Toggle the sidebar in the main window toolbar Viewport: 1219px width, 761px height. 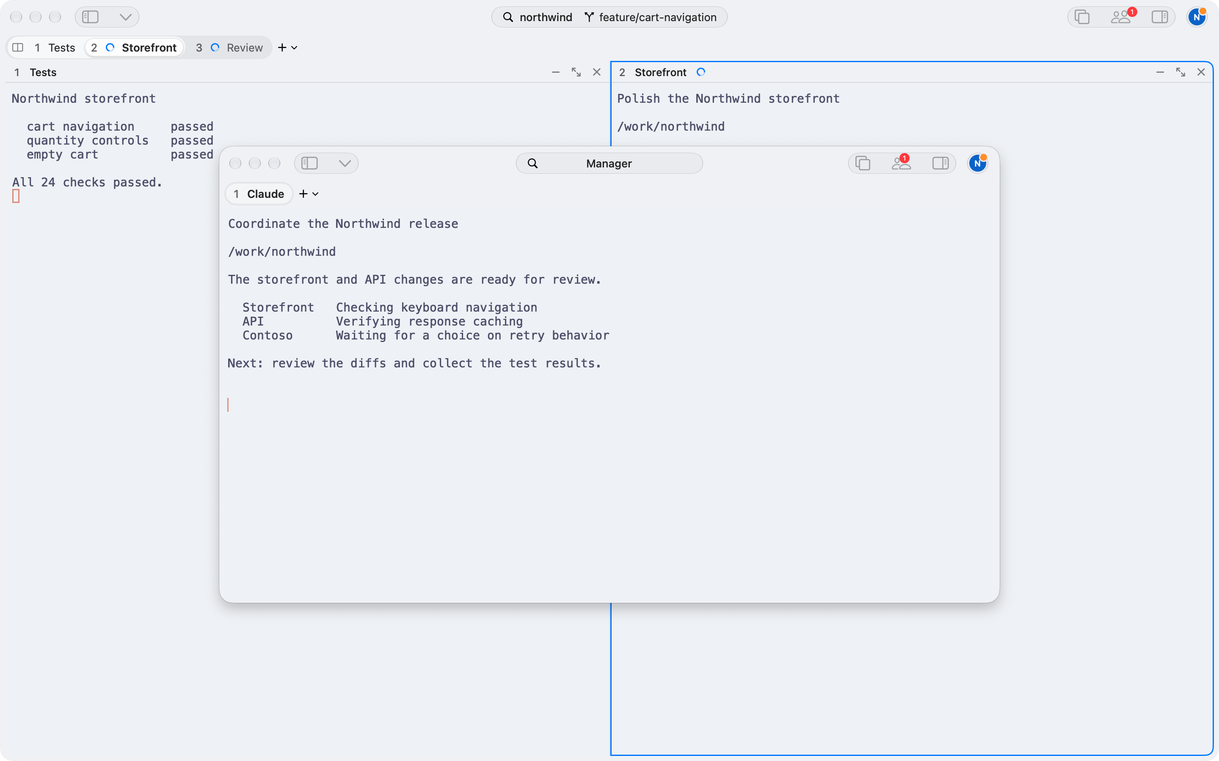[91, 17]
